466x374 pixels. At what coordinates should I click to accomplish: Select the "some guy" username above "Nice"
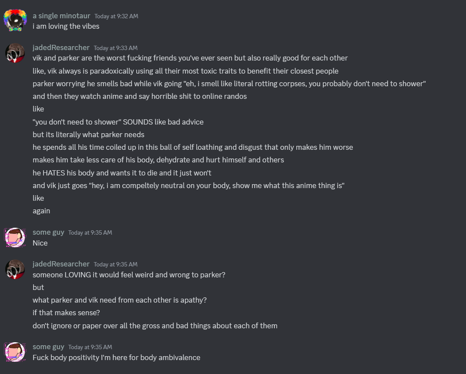pos(48,232)
